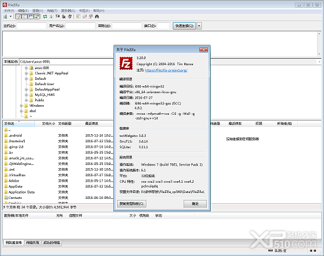Open the filezilla-project.org homepage link
This screenshot has height=256, width=324.
coord(166,70)
